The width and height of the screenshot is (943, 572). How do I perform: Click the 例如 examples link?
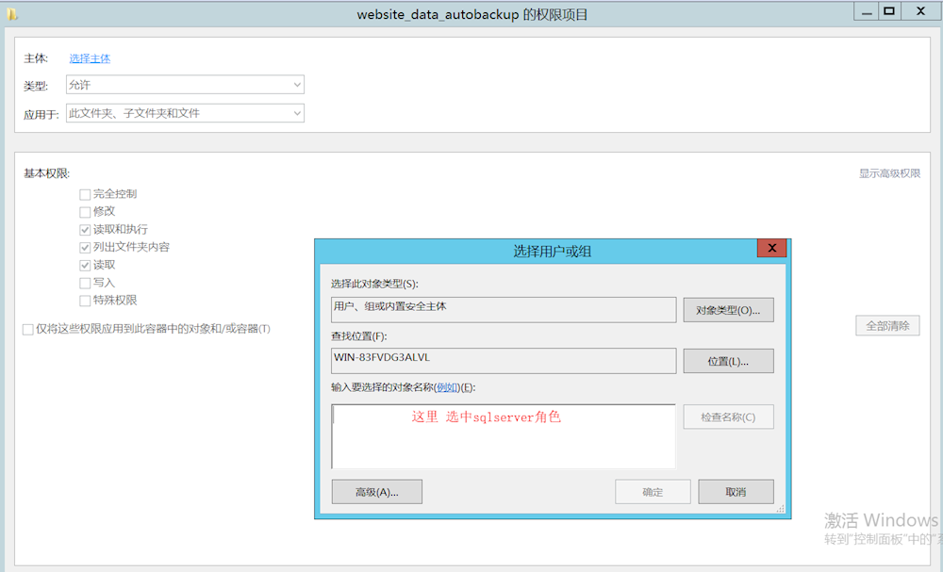click(x=447, y=387)
